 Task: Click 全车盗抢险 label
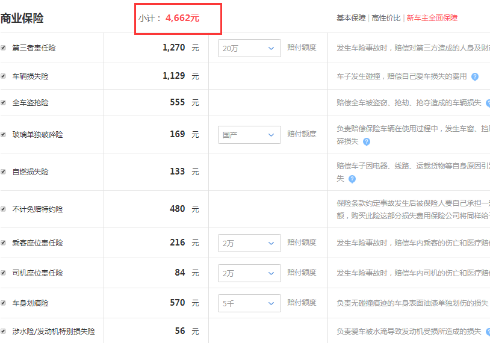coord(30,102)
